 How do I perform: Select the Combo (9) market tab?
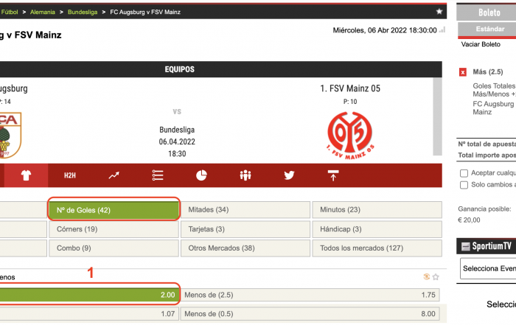click(114, 248)
